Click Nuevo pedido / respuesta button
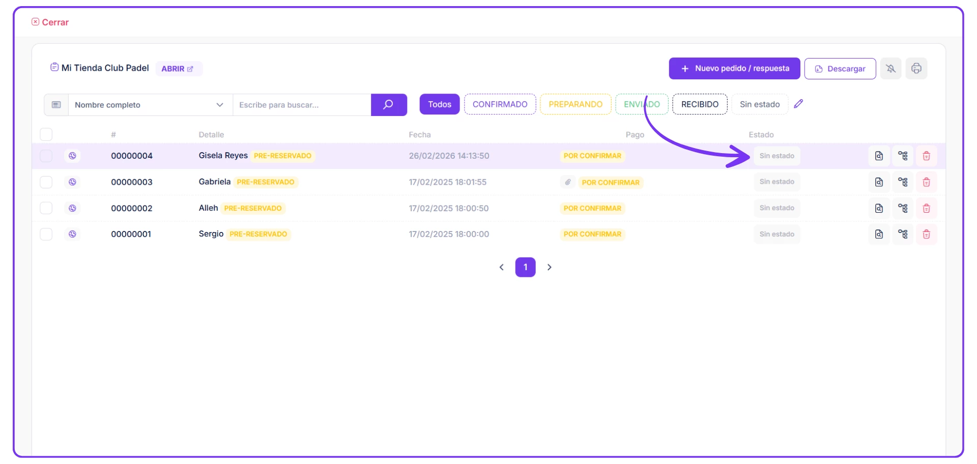The image size is (977, 464). tap(734, 69)
